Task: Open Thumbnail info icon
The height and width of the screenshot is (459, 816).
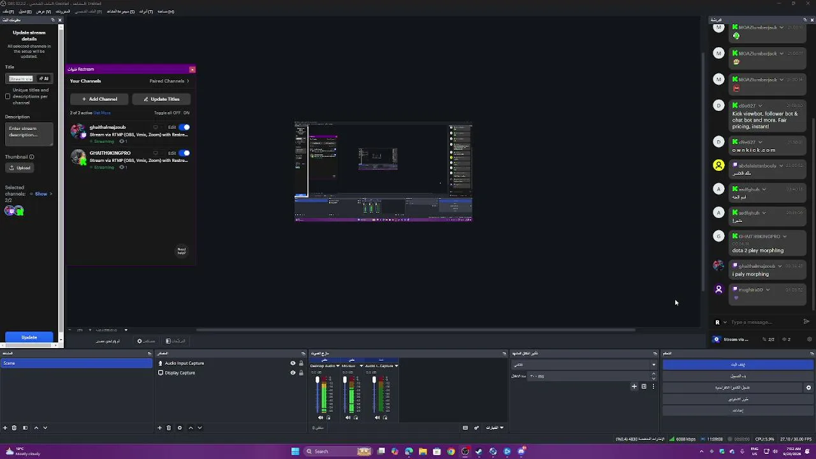Action: (x=31, y=157)
